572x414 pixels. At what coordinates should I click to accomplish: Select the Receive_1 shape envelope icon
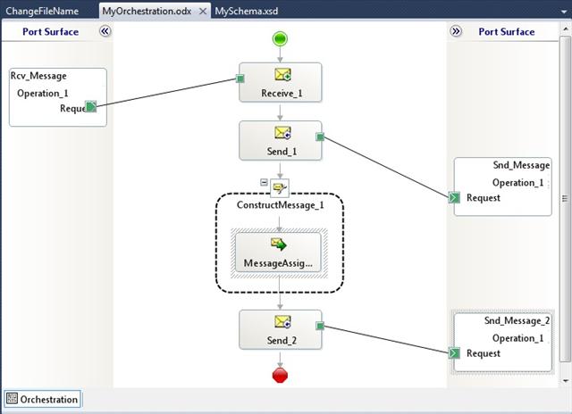(282, 75)
